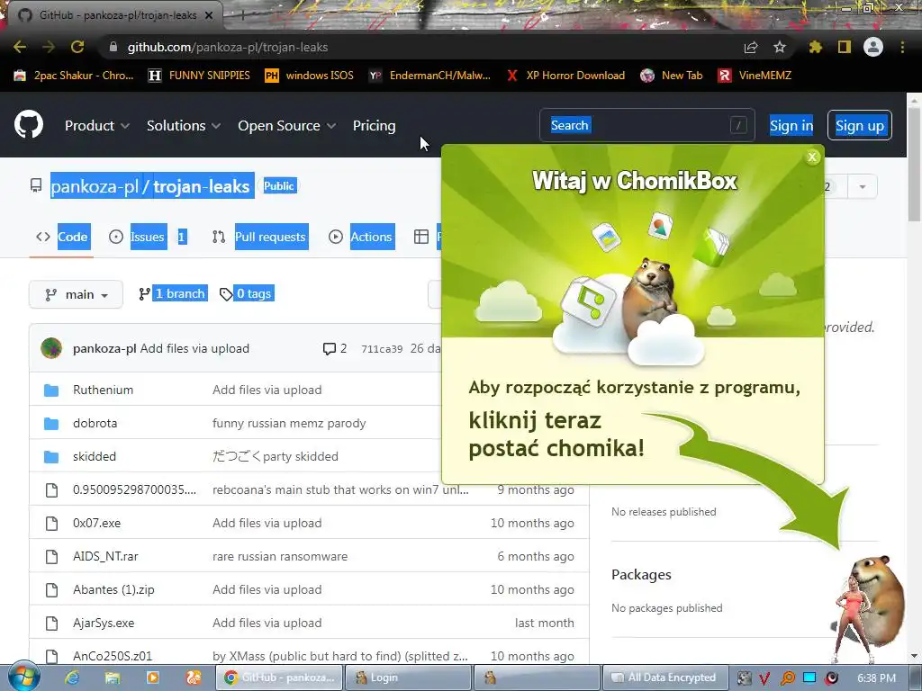This screenshot has width=922, height=691.
Task: Open the 2pac Shakur bookmark
Action: tap(74, 76)
